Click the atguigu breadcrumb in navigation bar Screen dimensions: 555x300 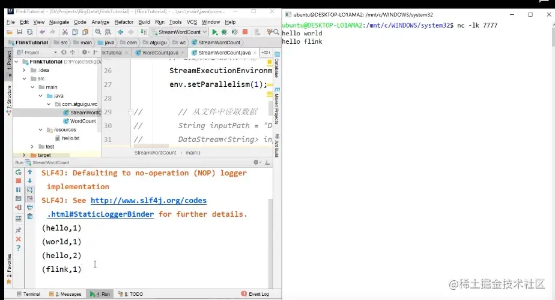[155, 43]
